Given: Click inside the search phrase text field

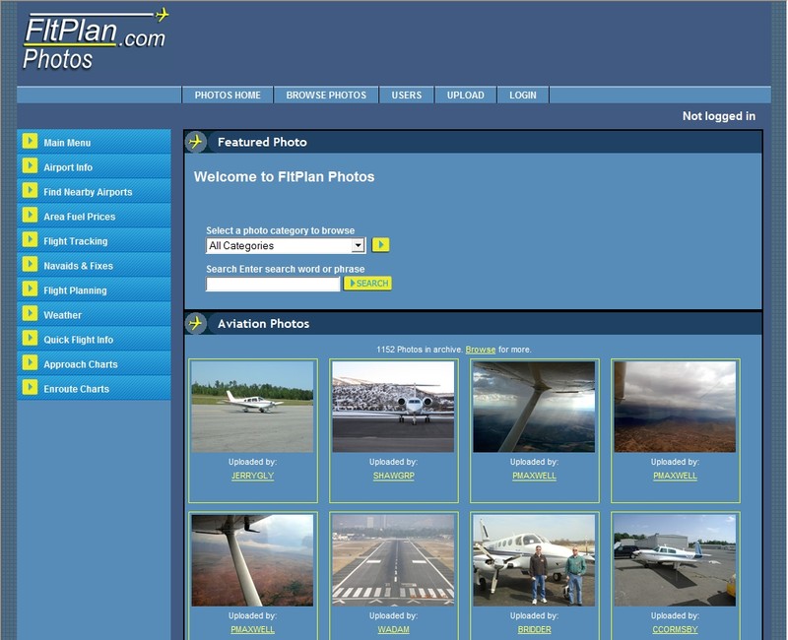Looking at the screenshot, I should (x=273, y=284).
